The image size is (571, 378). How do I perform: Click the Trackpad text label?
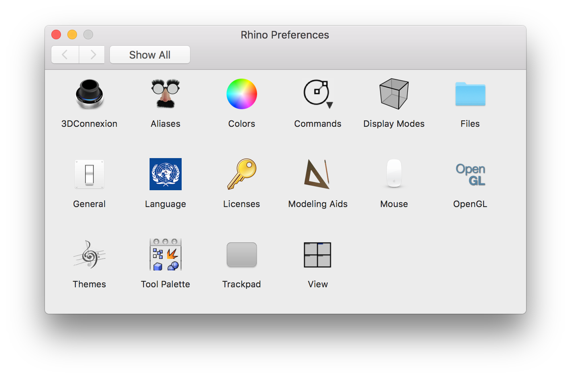click(242, 285)
